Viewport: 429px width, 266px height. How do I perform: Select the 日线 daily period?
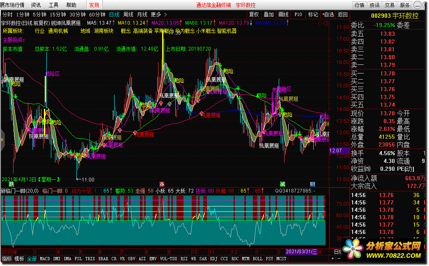click(x=114, y=14)
